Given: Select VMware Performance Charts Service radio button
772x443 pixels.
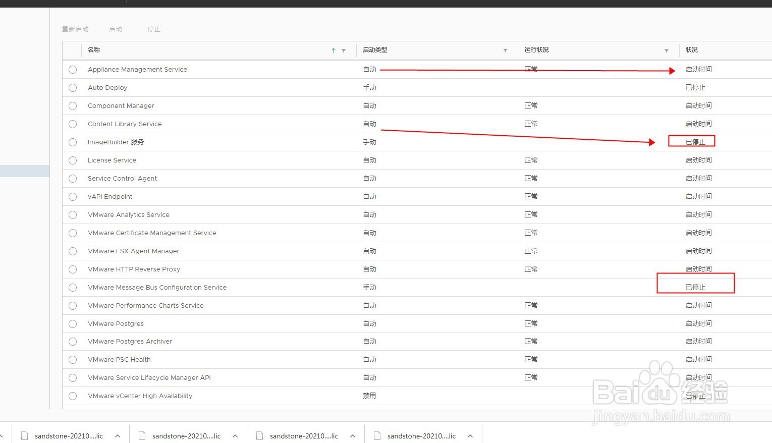Looking at the screenshot, I should [x=73, y=306].
